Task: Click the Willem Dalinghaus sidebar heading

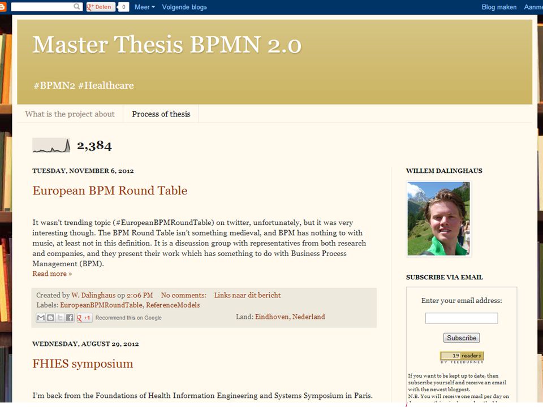Action: 444,171
